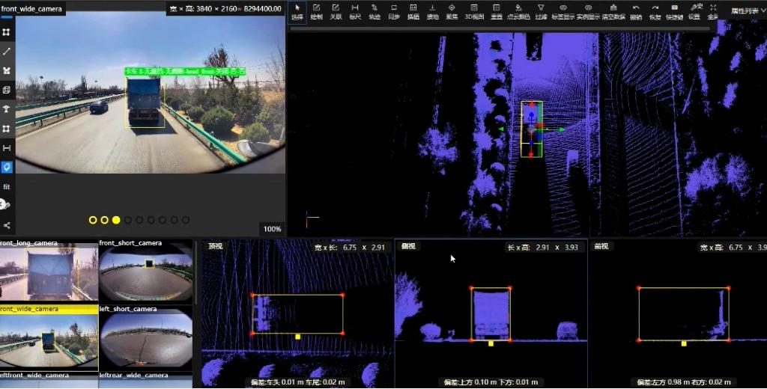Click the yellow handle below the 侧视 box
This screenshot has width=767, height=389.
[491, 343]
